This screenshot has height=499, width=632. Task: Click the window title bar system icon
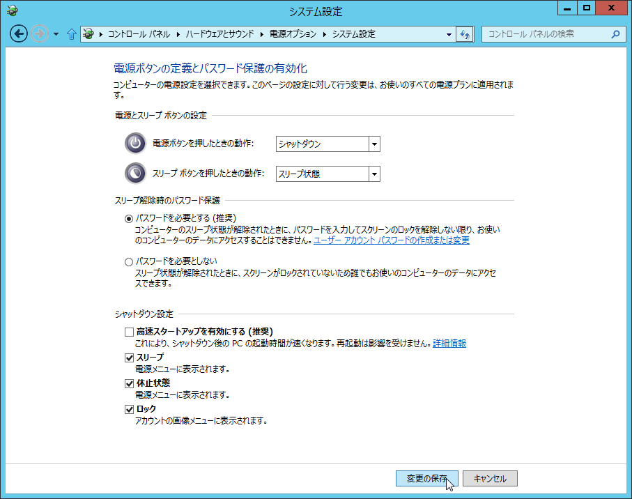tap(12, 10)
